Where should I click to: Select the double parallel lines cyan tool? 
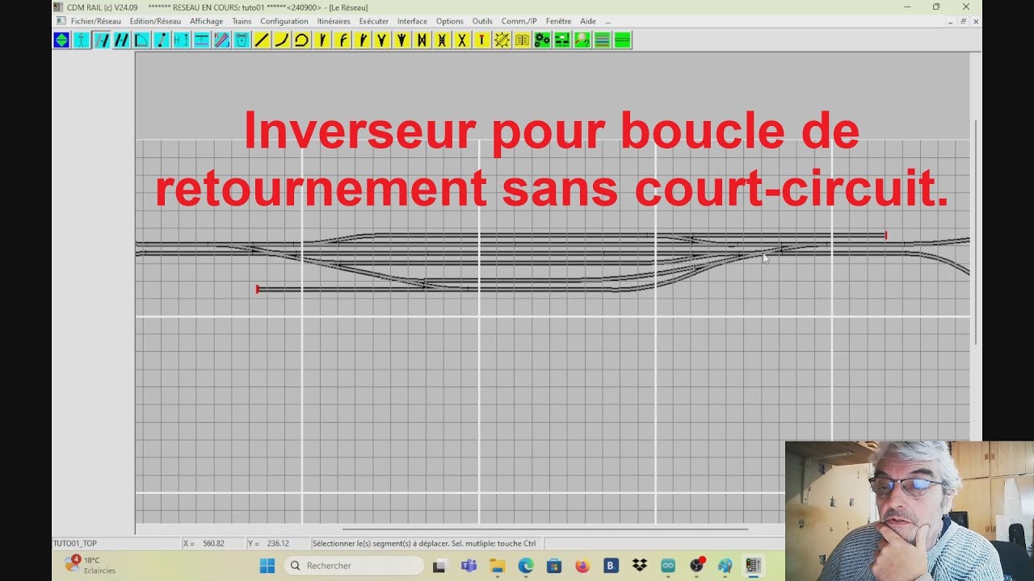(121, 40)
